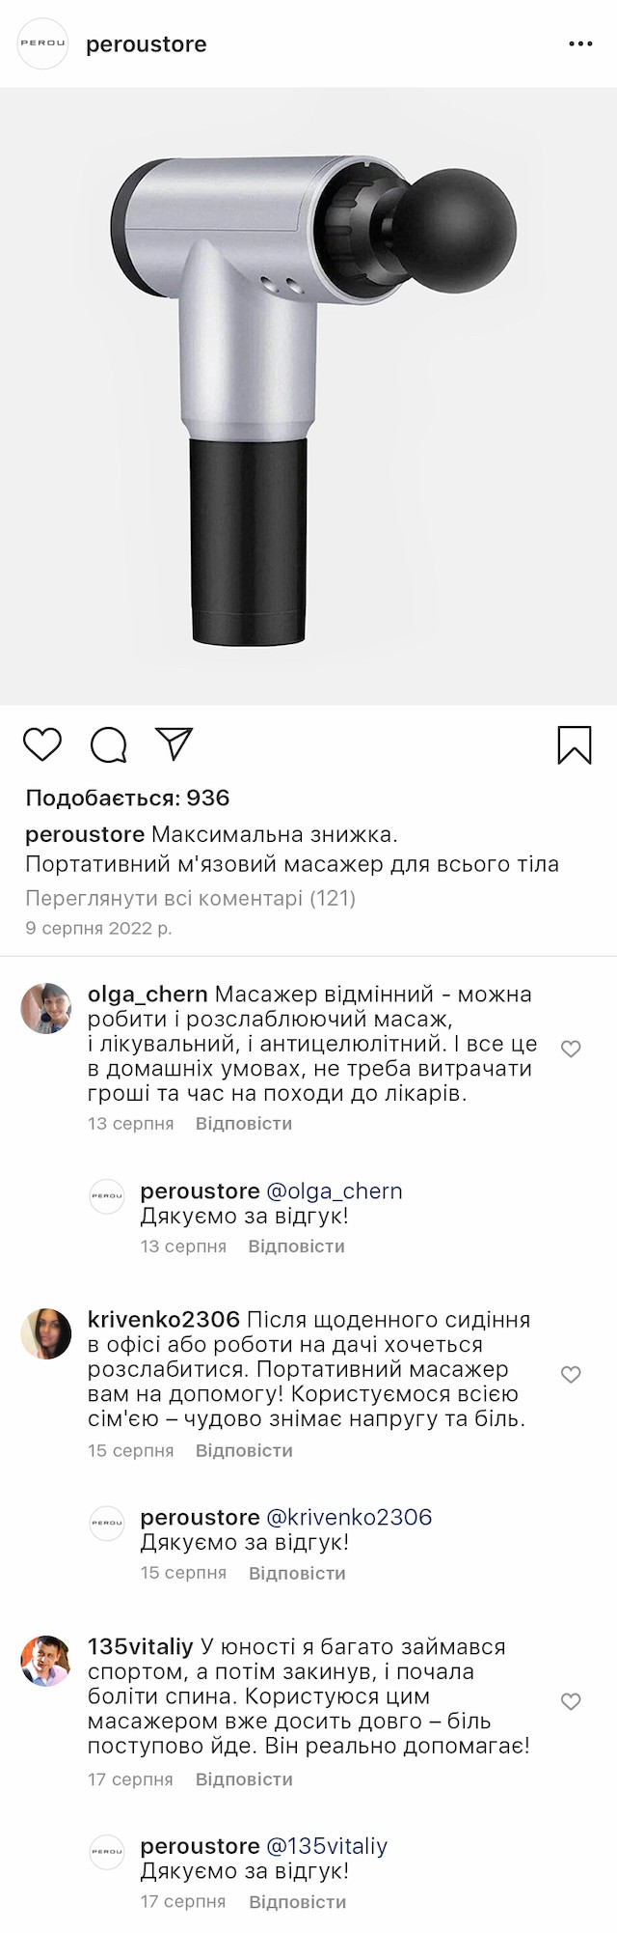Expand all 121 comments
Image resolution: width=617 pixels, height=1933 pixels.
[190, 898]
